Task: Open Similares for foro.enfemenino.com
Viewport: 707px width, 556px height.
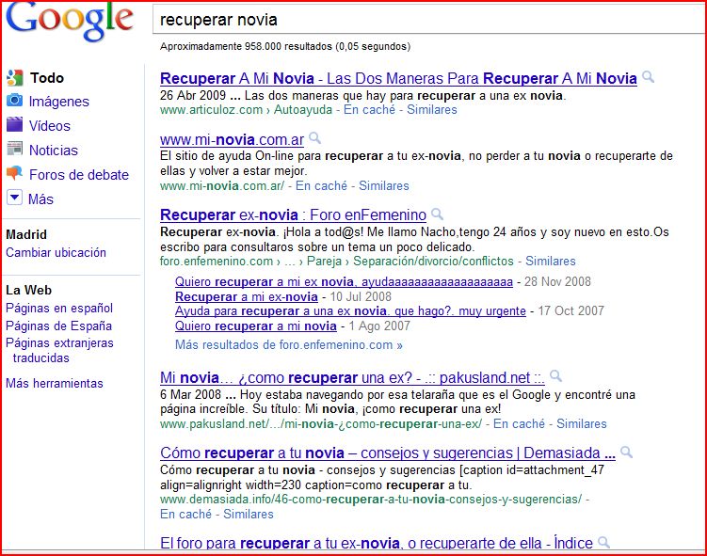Action: pyautogui.click(x=551, y=261)
